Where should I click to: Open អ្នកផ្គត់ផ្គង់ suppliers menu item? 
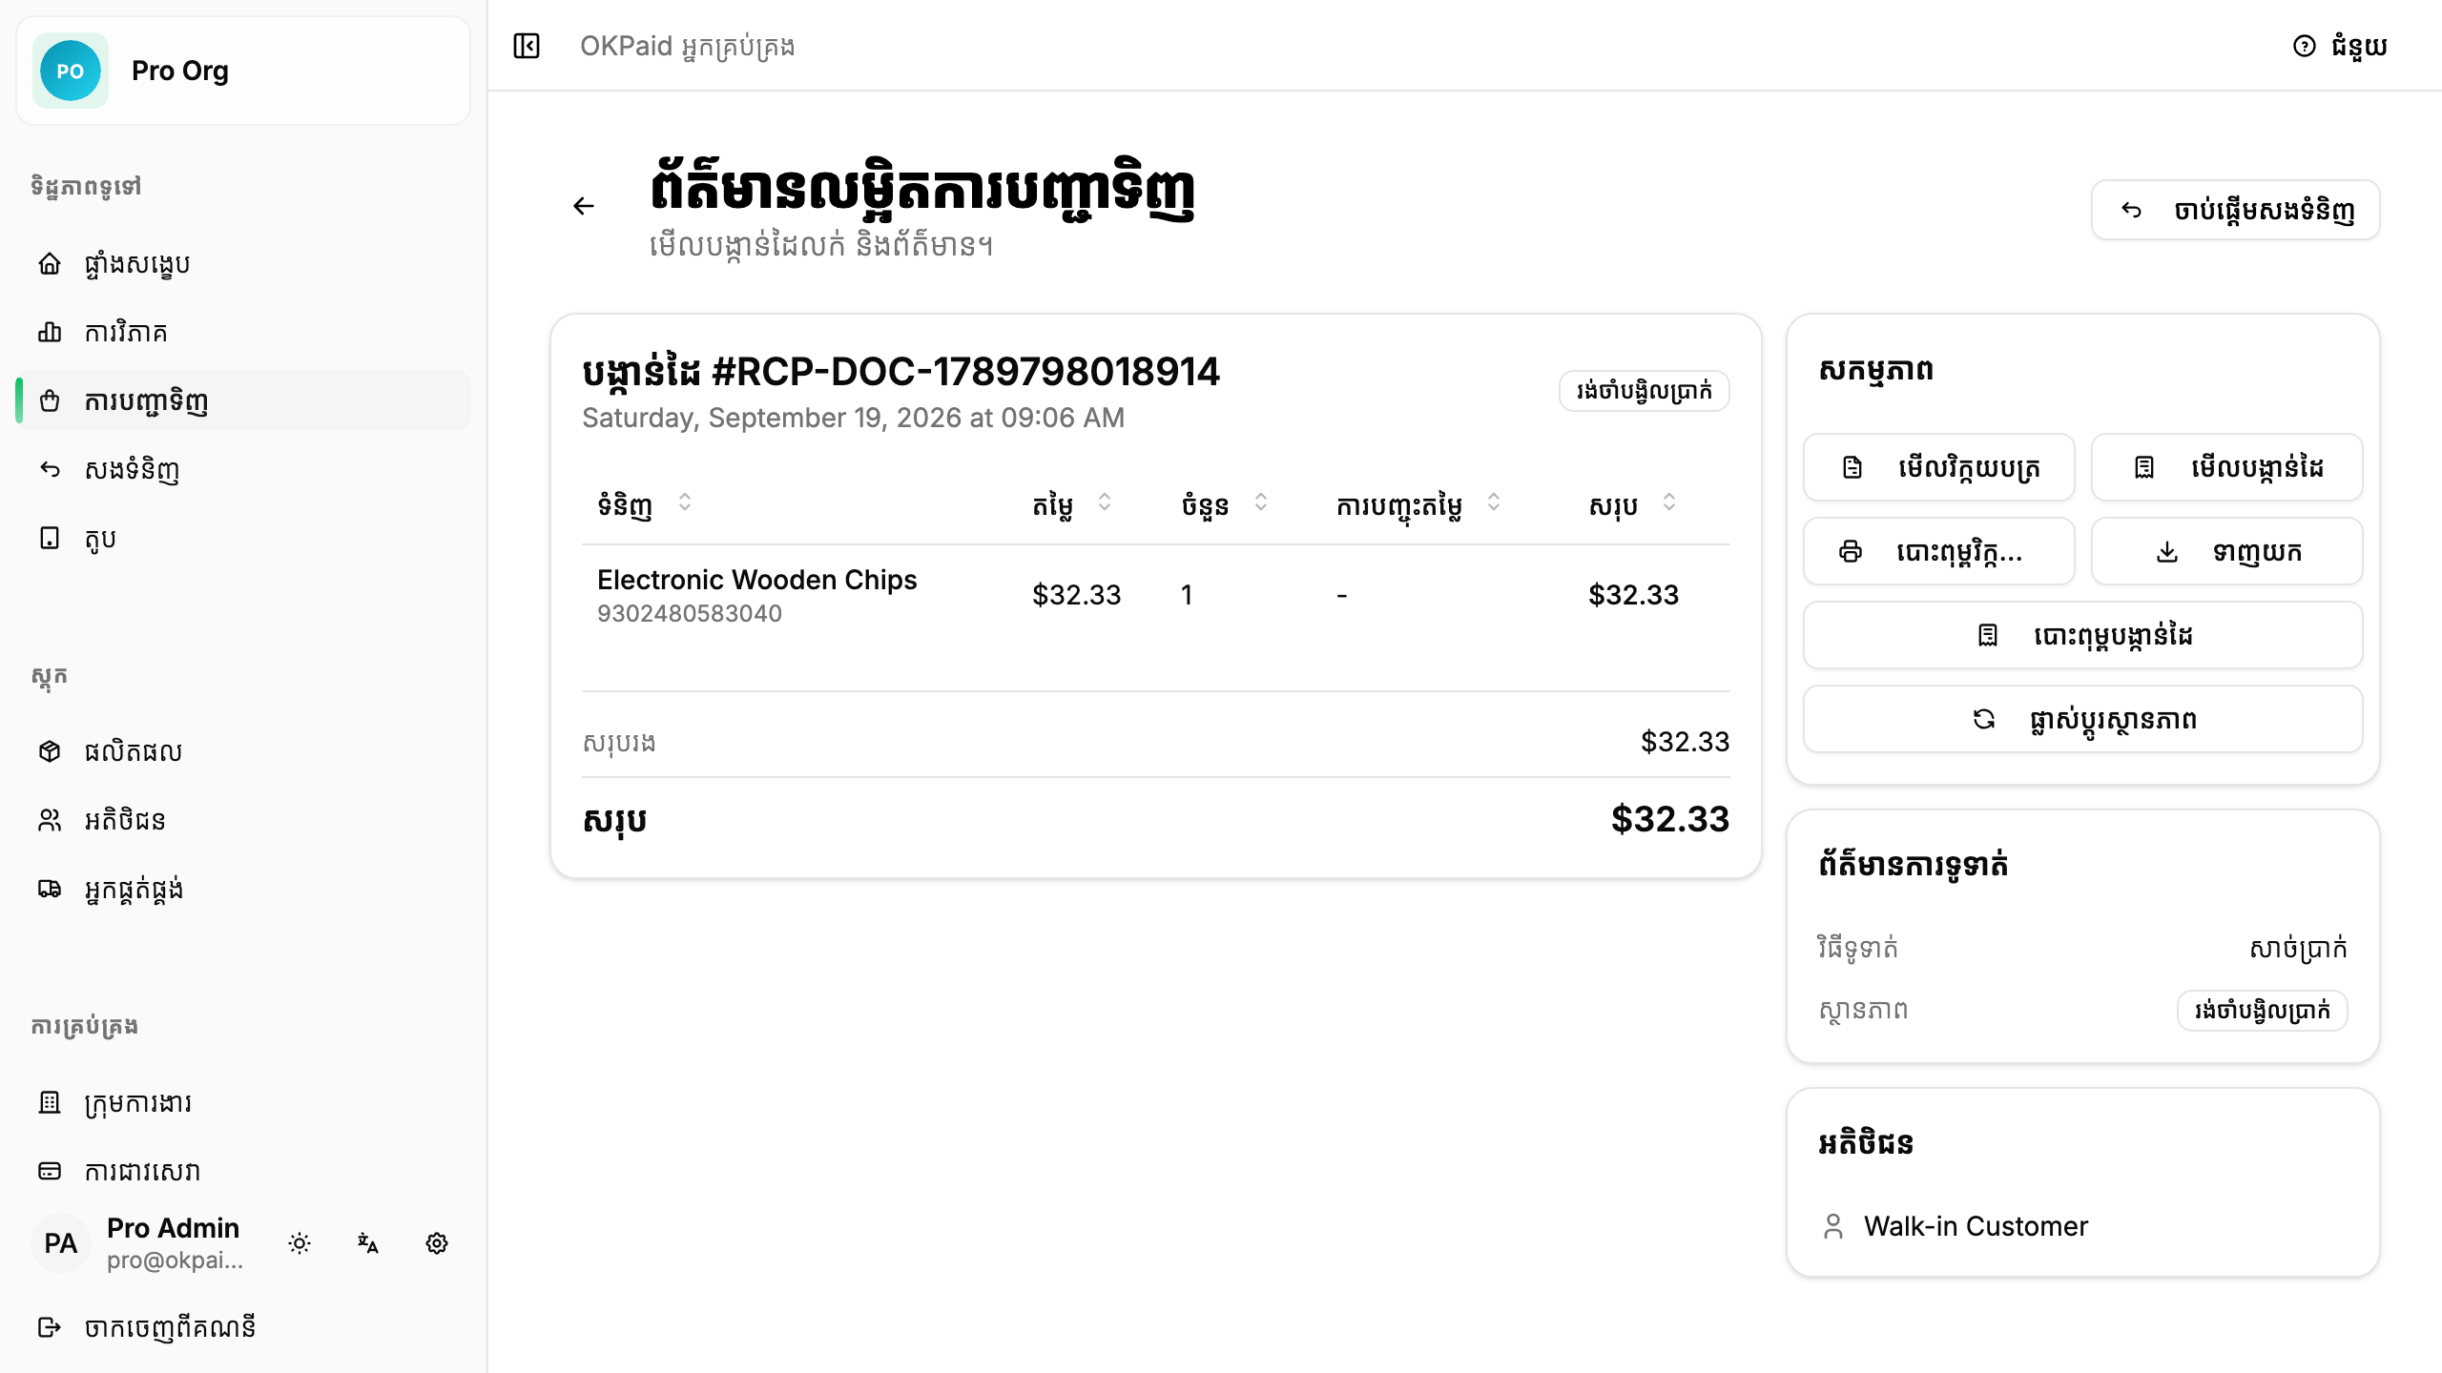point(243,890)
